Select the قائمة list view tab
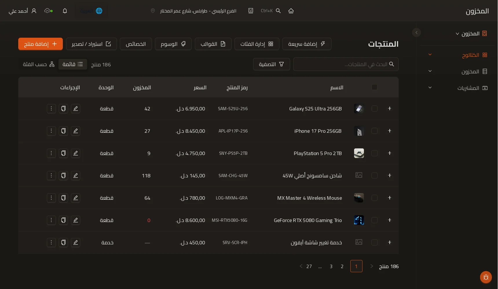This screenshot has height=289, width=498. (73, 64)
